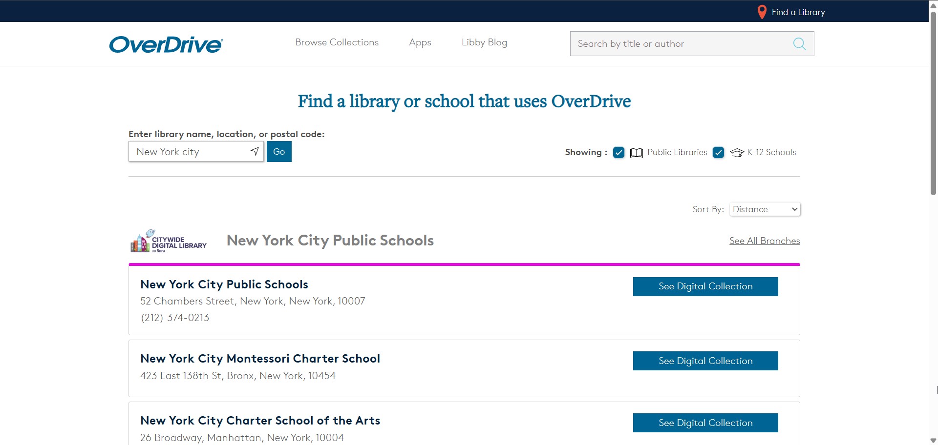Uncheck the Public Libraries checkbox
938x445 pixels.
618,152
